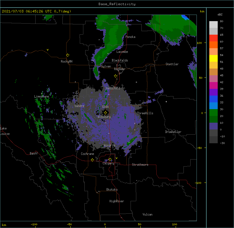The height and width of the screenshot is (228, 234).
Task: Pick the bright yellow 54 dBZ legend swatch
Action: pyautogui.click(x=213, y=58)
